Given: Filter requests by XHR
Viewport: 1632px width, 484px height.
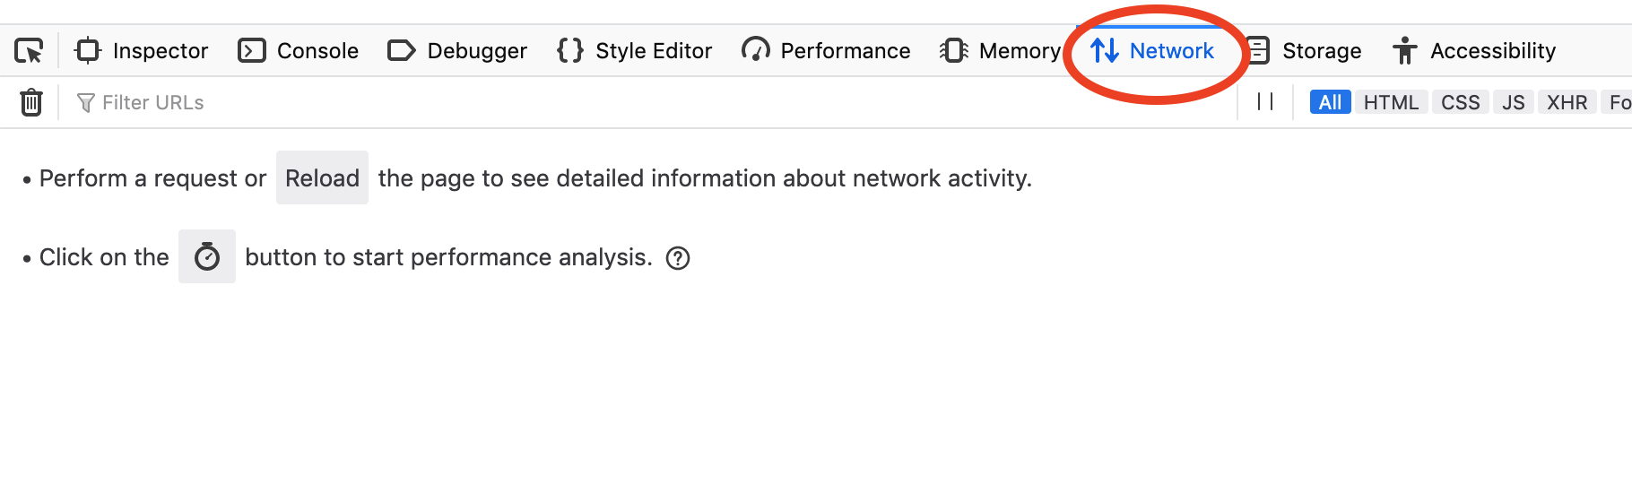Looking at the screenshot, I should point(1567,103).
